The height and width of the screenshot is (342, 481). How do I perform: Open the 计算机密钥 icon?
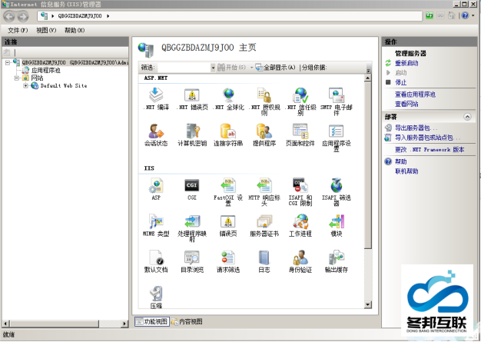[192, 134]
